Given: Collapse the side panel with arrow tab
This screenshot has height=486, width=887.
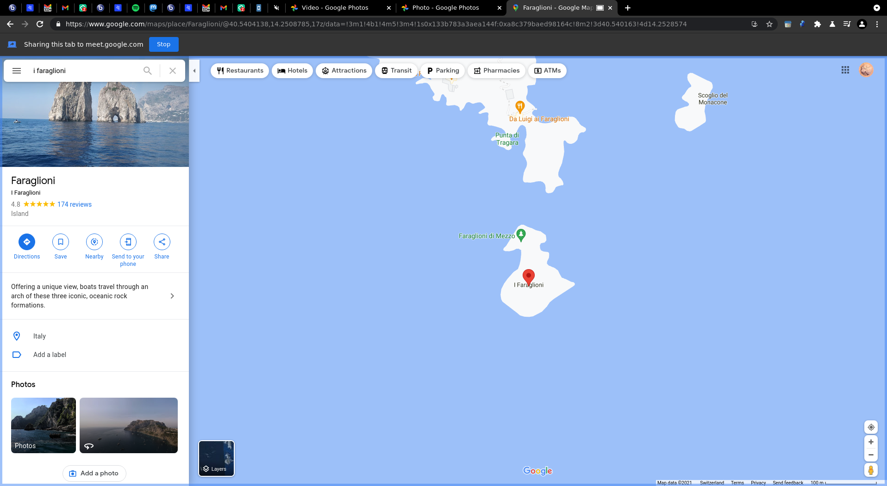Looking at the screenshot, I should (x=194, y=71).
